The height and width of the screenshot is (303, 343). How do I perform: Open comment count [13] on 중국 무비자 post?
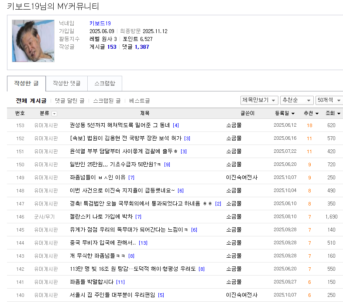[x=143, y=243]
